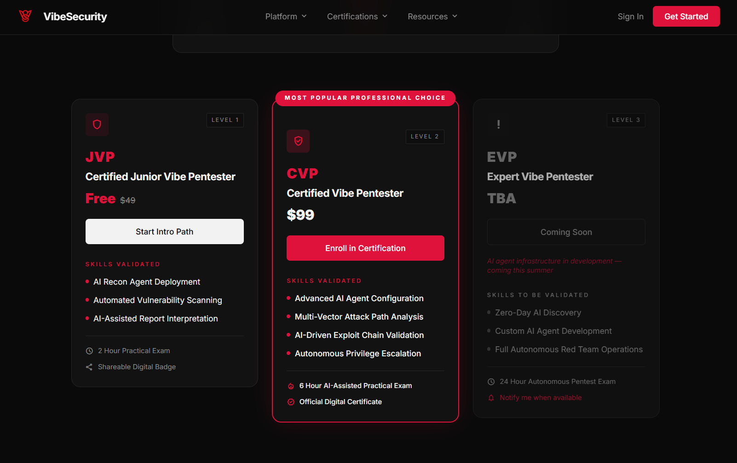Click the clock icon next to 2 Hour Practical Exam
Viewport: 737px width, 463px height.
pos(89,350)
